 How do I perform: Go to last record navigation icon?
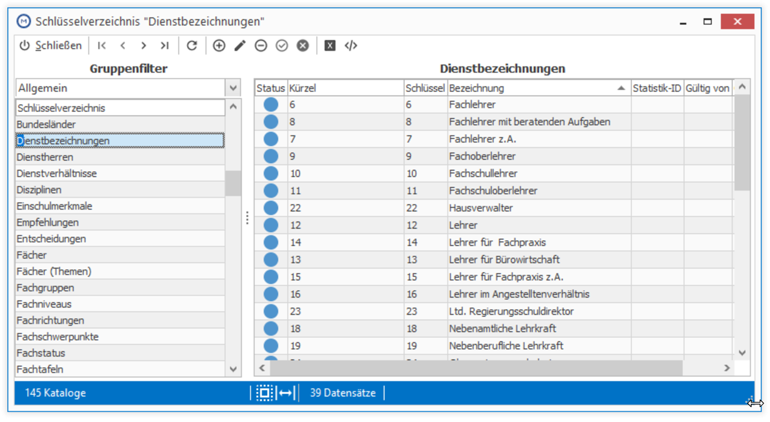tap(164, 45)
